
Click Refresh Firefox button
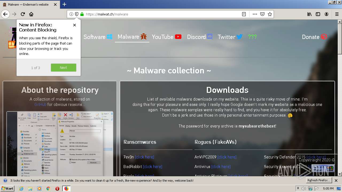coord(319,181)
